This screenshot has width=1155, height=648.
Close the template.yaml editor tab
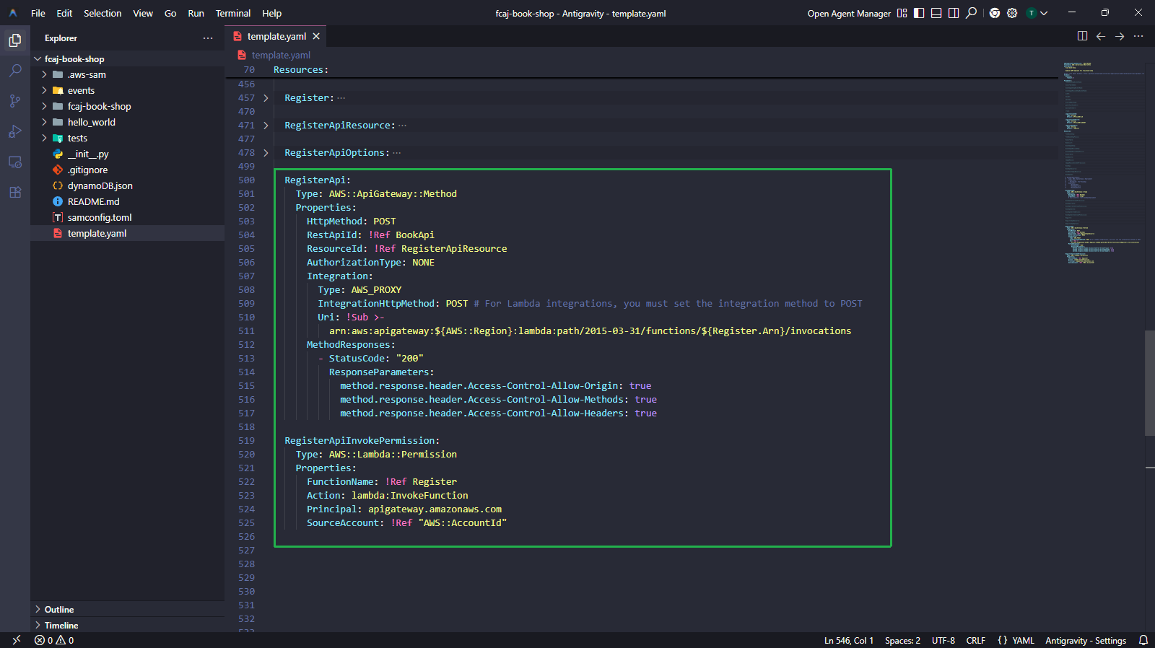(x=316, y=36)
